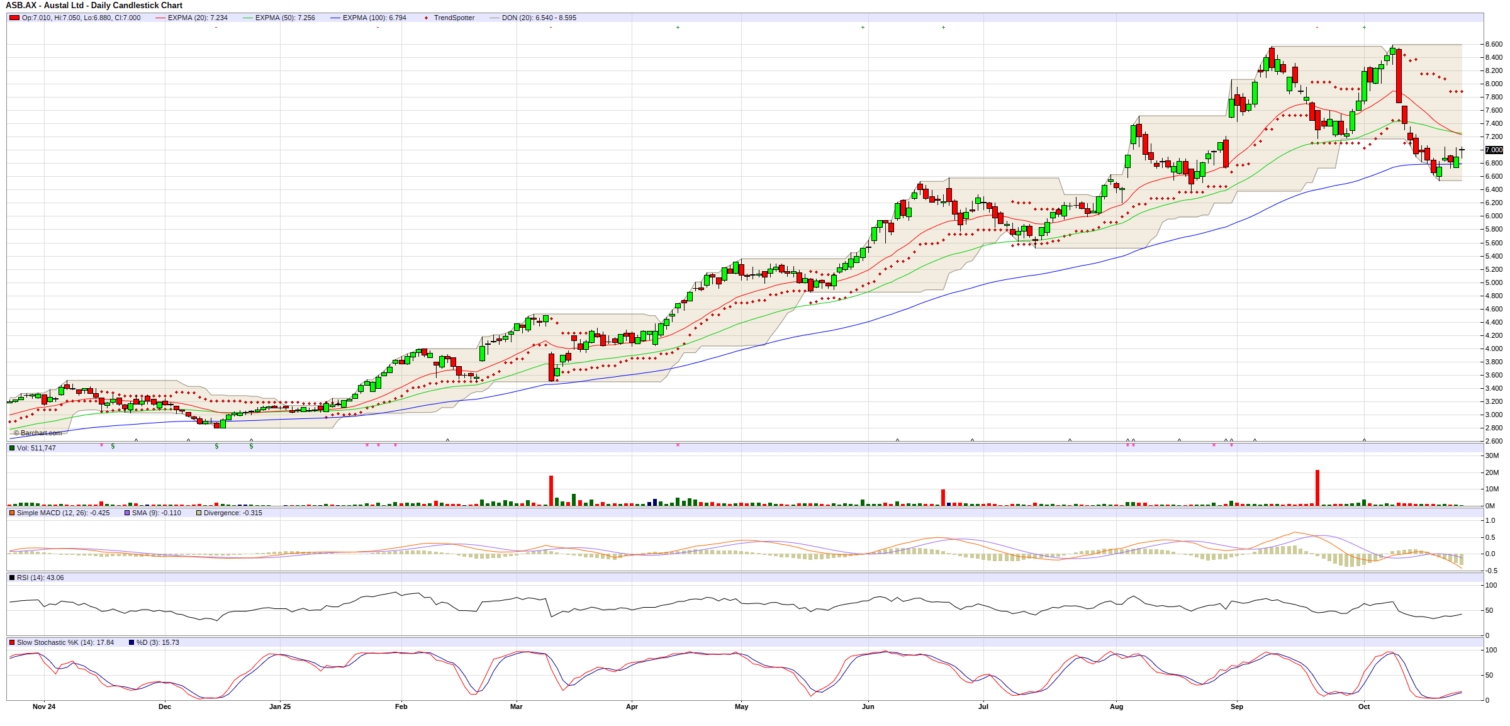
Task: Click the highlighted 7.000 current price label
Action: pos(1494,150)
